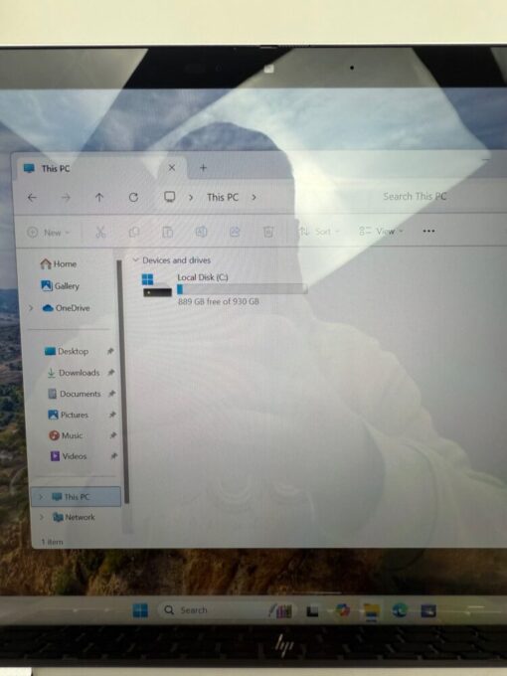Click the Paste clipboard icon
The width and height of the screenshot is (507, 676).
167,232
